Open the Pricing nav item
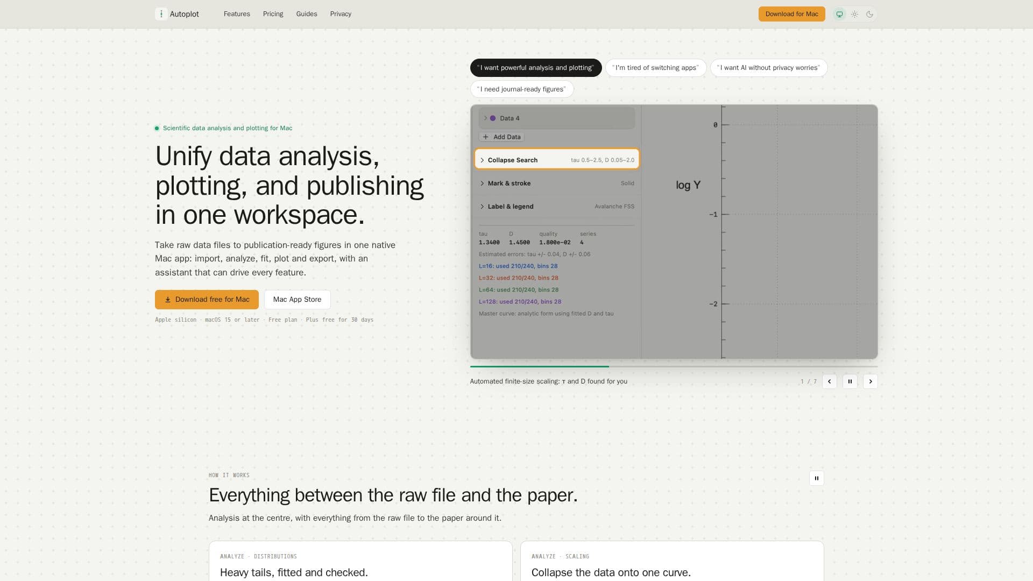 273,14
